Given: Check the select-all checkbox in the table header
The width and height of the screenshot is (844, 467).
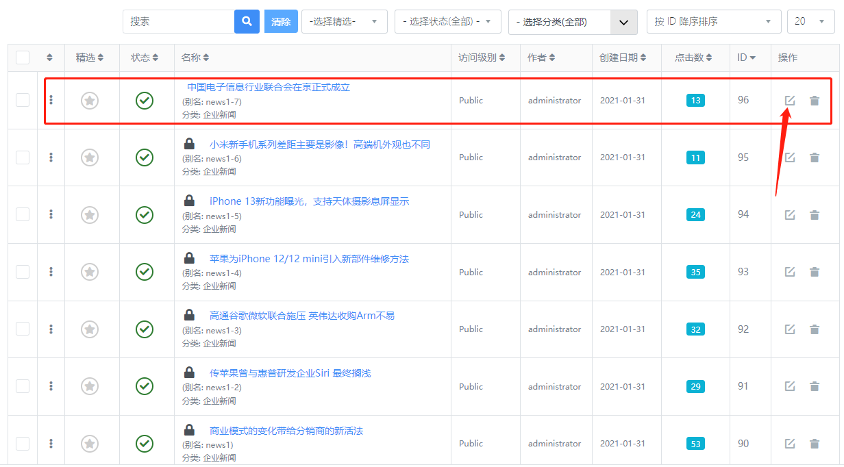Looking at the screenshot, I should click(23, 58).
